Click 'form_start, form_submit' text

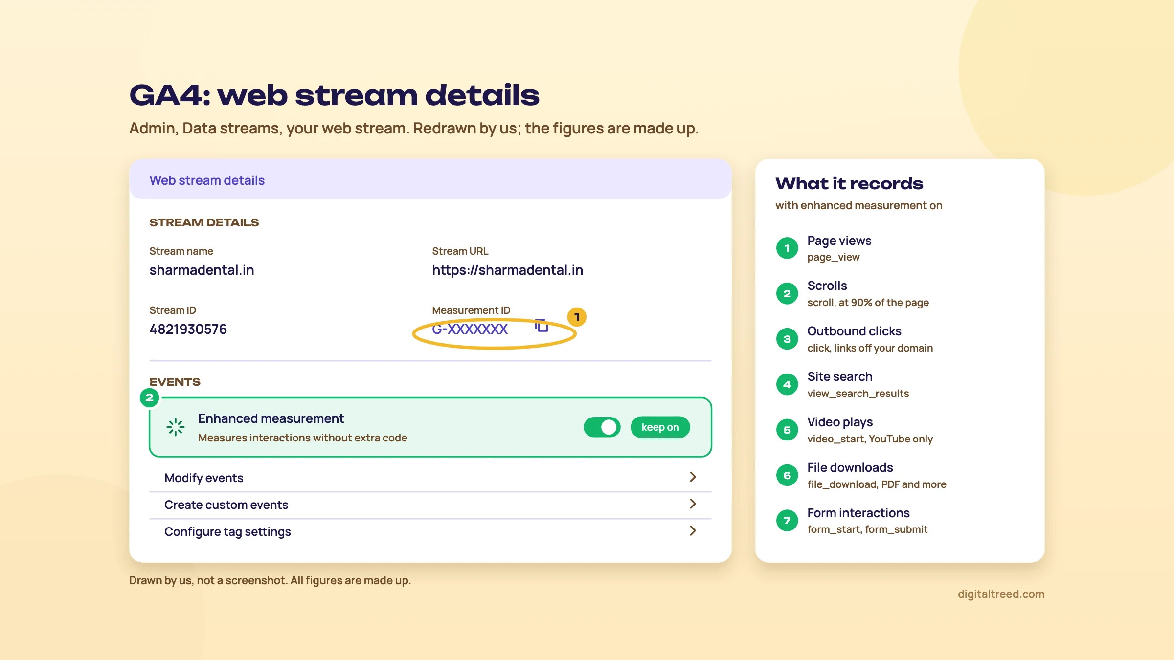(x=867, y=529)
